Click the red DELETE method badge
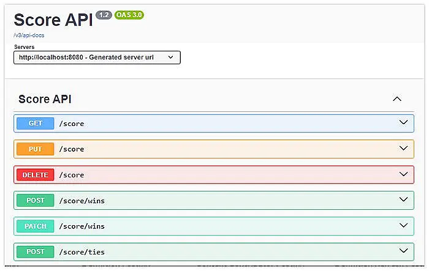The height and width of the screenshot is (271, 429). (36, 175)
